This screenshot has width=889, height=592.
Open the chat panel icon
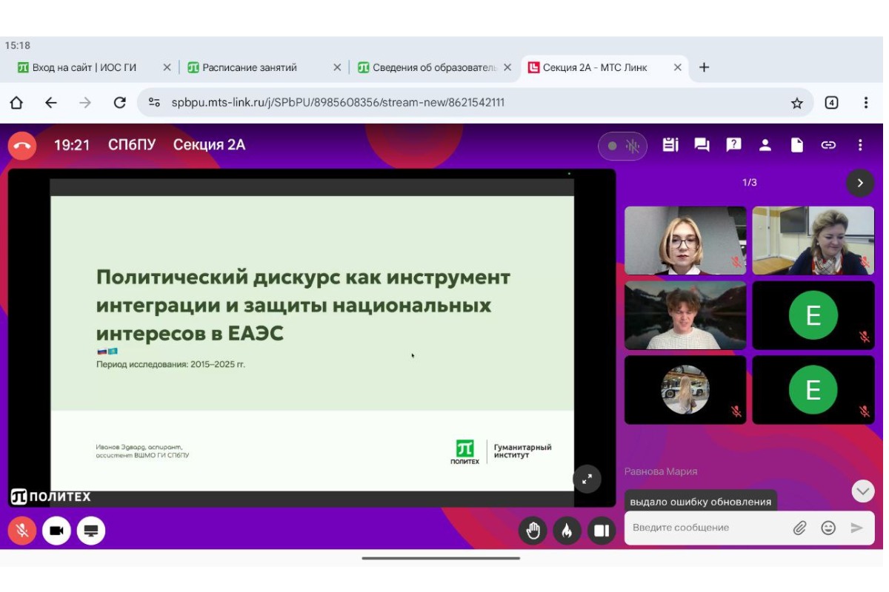point(702,145)
